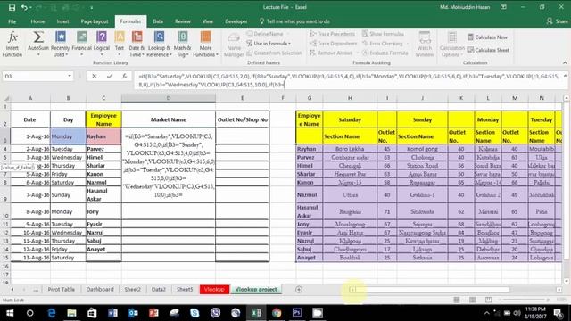The width and height of the screenshot is (571, 321).
Task: Add a new sheet with plus icon
Action: click(299, 289)
